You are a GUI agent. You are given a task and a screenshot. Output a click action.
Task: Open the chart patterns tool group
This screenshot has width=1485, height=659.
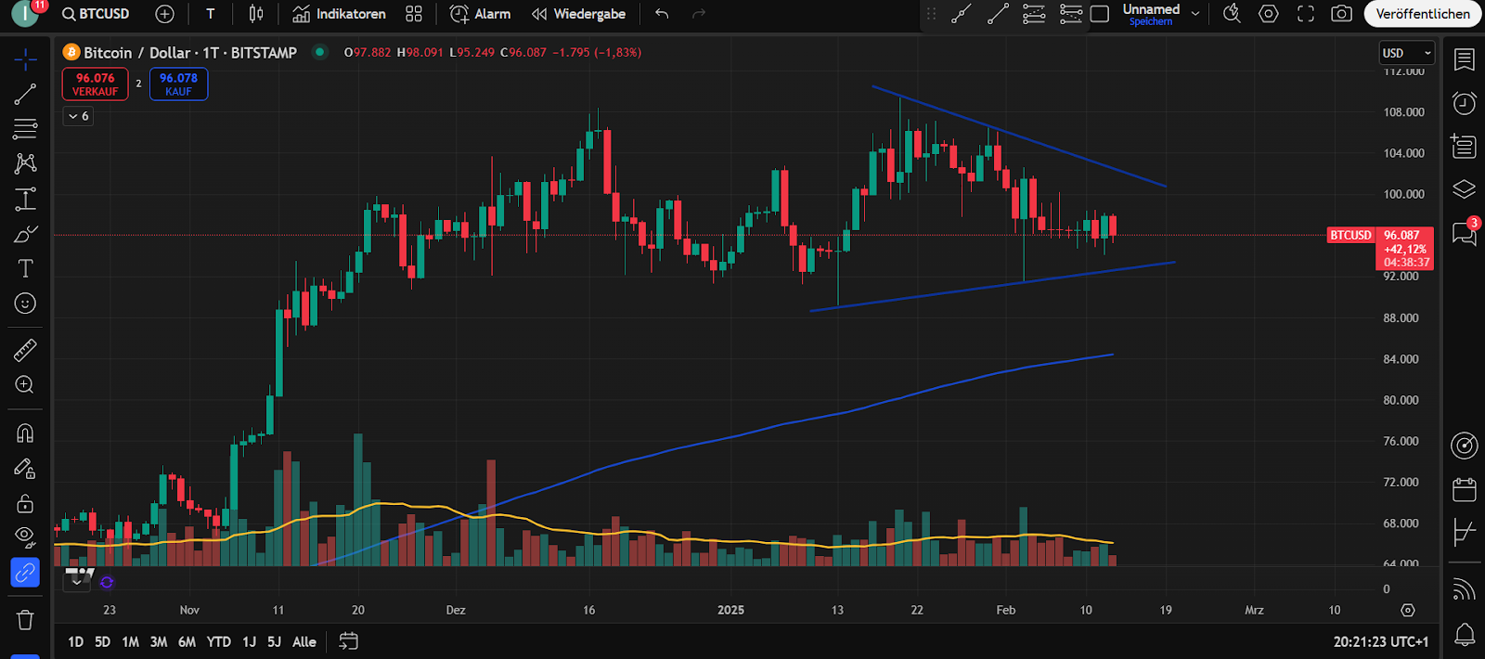pyautogui.click(x=25, y=163)
